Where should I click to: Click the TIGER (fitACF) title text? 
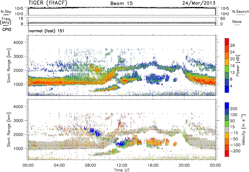(x=48, y=3)
